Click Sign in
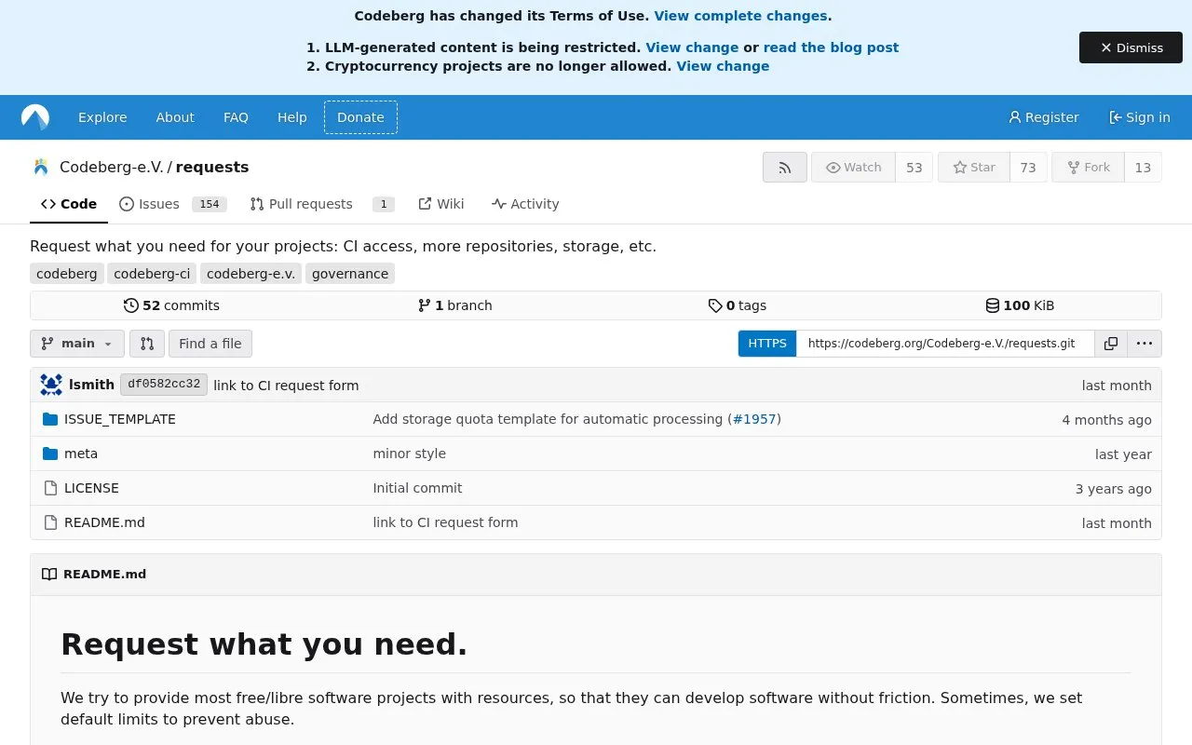Image resolution: width=1192 pixels, height=745 pixels. (1139, 117)
